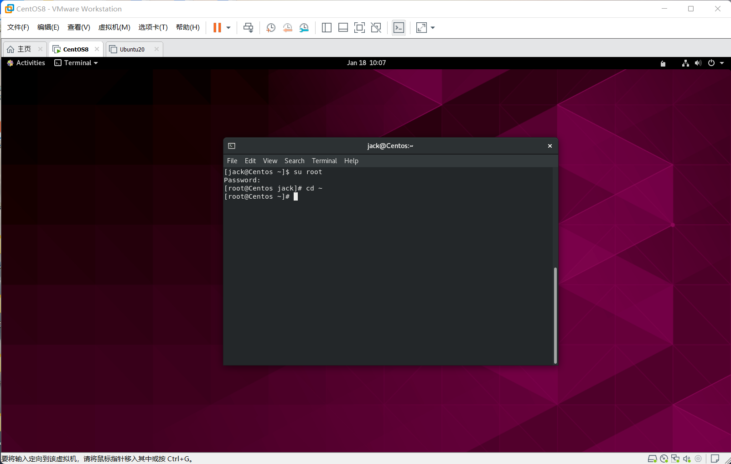
Task: Open the terminal's Terminal menu
Action: click(x=324, y=161)
